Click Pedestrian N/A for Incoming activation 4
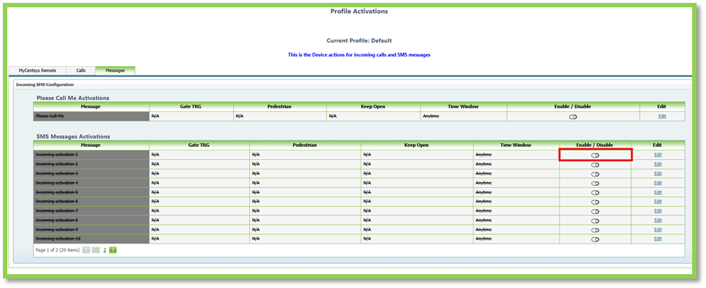 [256, 183]
